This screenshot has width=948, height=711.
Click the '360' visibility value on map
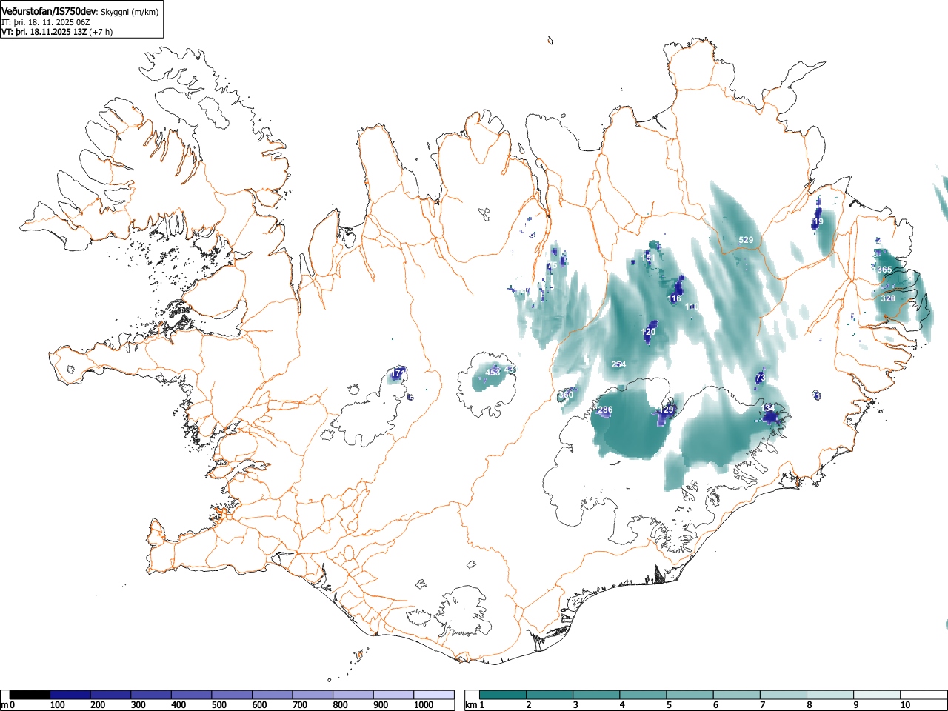pyautogui.click(x=566, y=395)
